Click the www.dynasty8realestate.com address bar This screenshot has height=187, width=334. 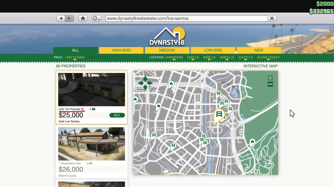coord(186,18)
